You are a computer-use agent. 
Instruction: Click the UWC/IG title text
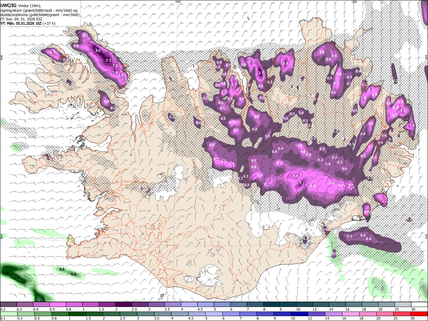[x=8, y=5]
